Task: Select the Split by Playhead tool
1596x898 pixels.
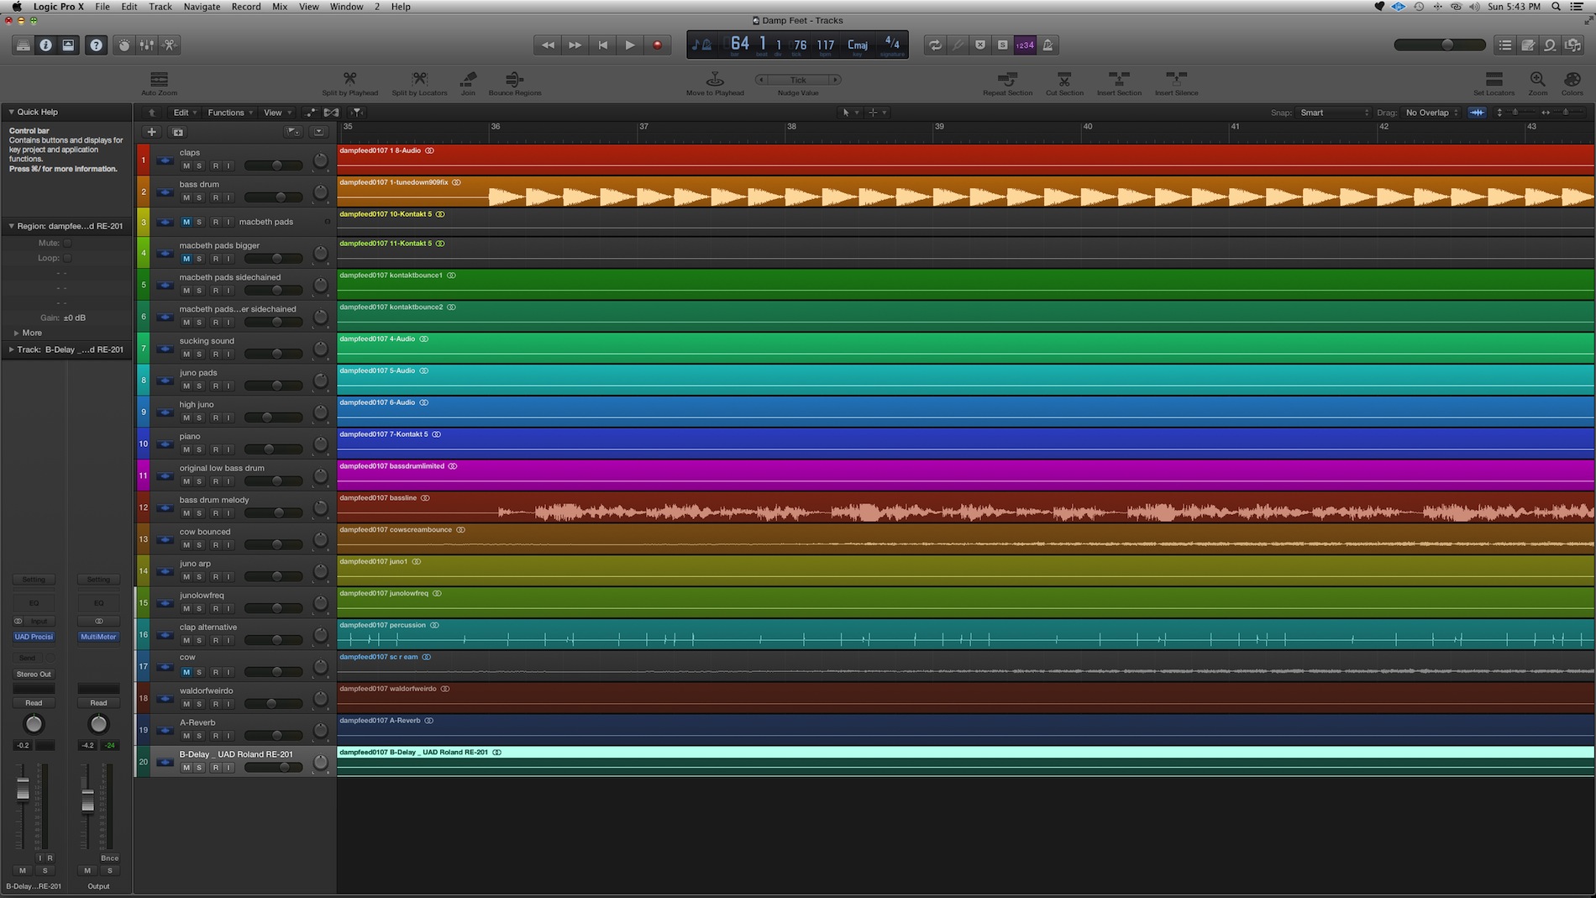Action: [x=349, y=82]
